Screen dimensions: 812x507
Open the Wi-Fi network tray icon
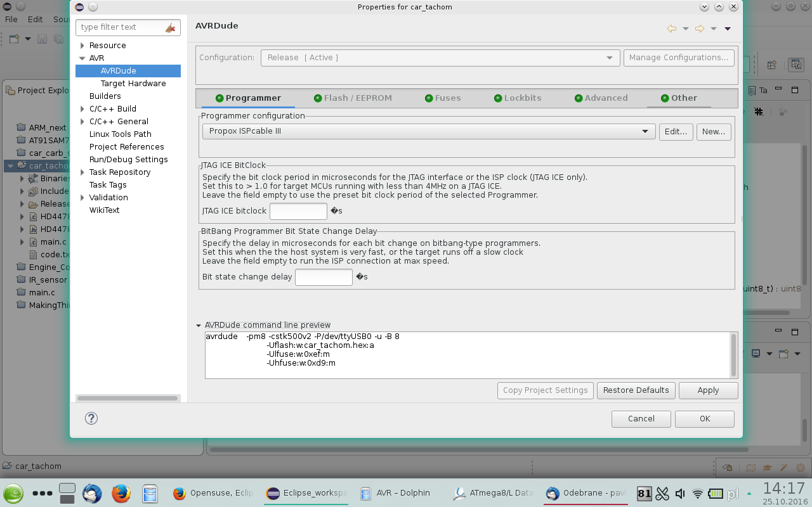(698, 494)
